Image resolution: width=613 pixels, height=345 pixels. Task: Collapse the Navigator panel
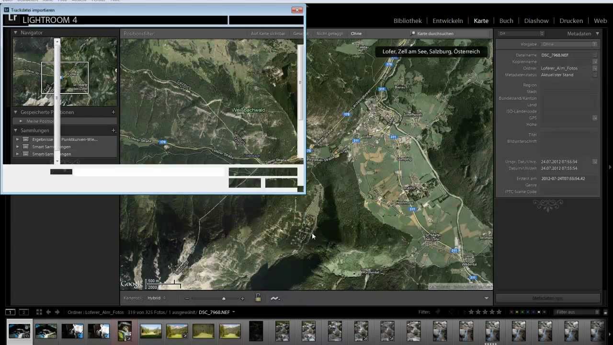point(15,33)
